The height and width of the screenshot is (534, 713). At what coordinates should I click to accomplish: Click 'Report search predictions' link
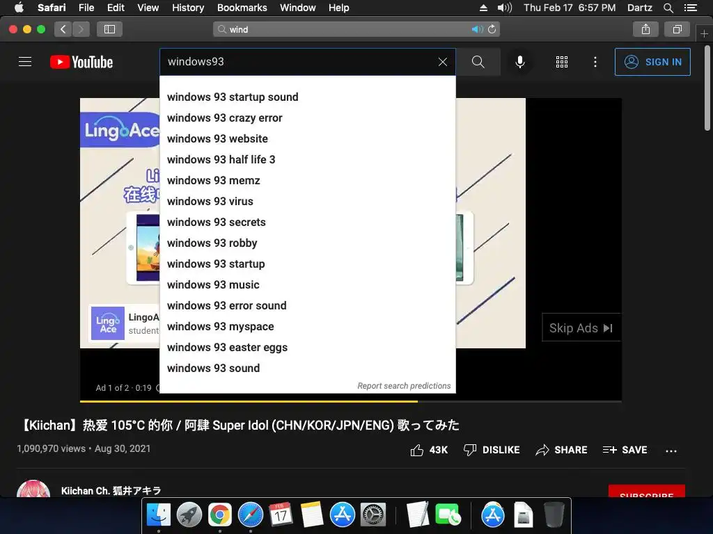coord(404,386)
